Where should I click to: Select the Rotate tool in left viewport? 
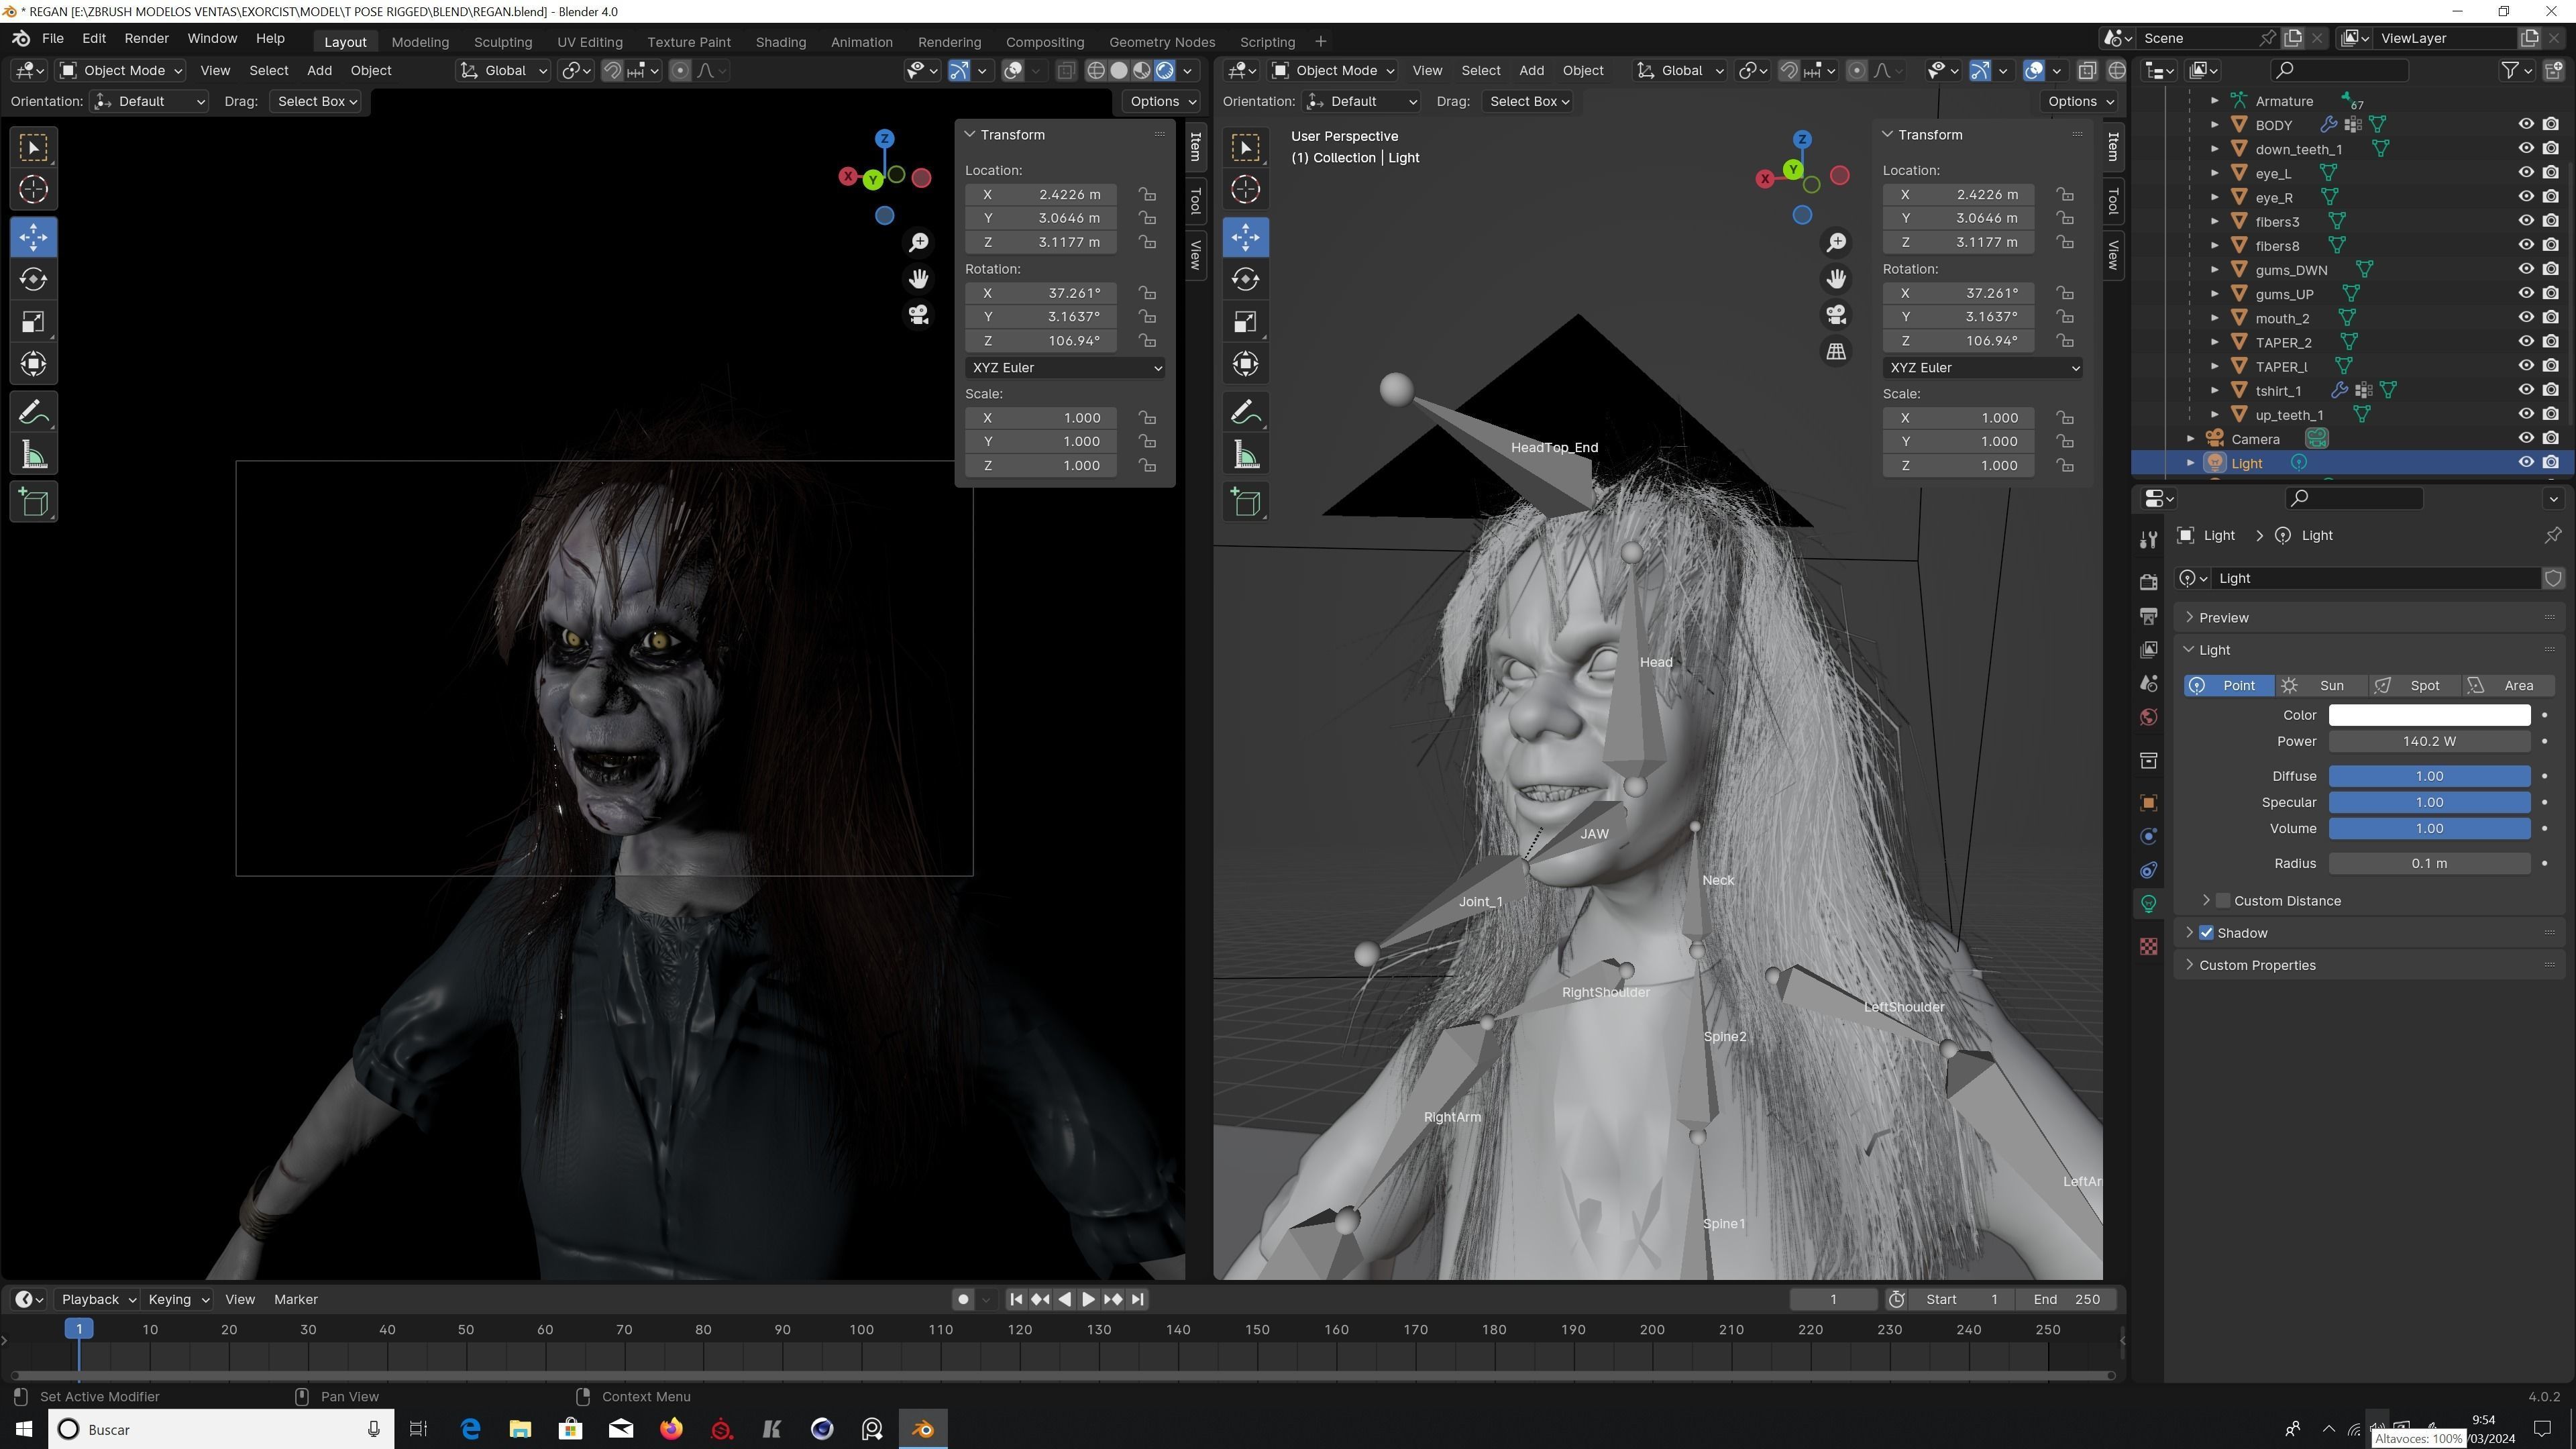click(x=34, y=279)
